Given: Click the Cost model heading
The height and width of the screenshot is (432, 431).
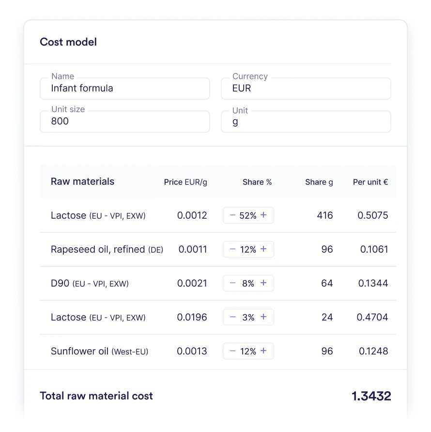Looking at the screenshot, I should (68, 42).
